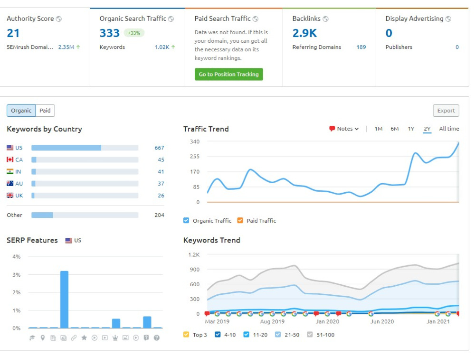This screenshot has width=475, height=356.
Task: Click the globe icon beside Display Advertising
Action: point(448,19)
